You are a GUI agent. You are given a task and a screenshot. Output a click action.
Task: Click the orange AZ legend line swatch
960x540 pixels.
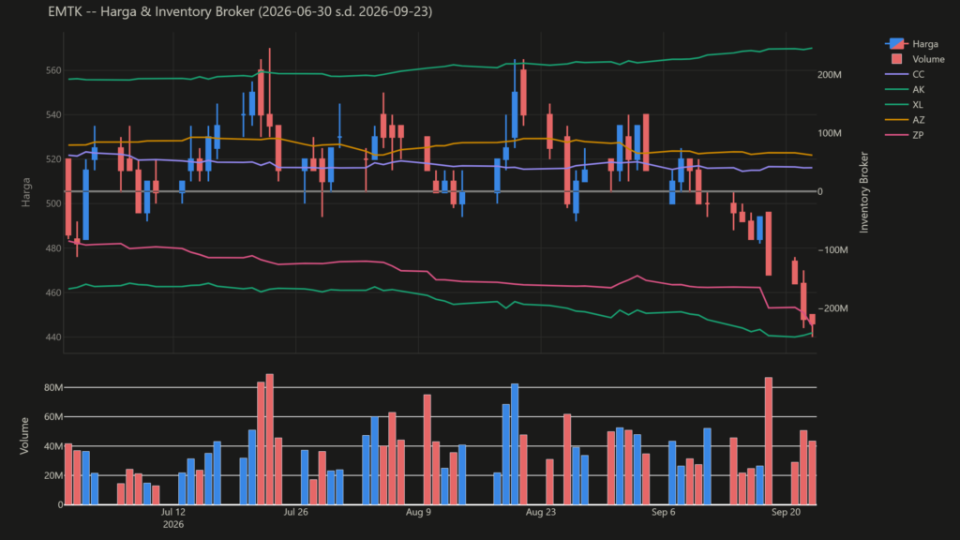(896, 120)
